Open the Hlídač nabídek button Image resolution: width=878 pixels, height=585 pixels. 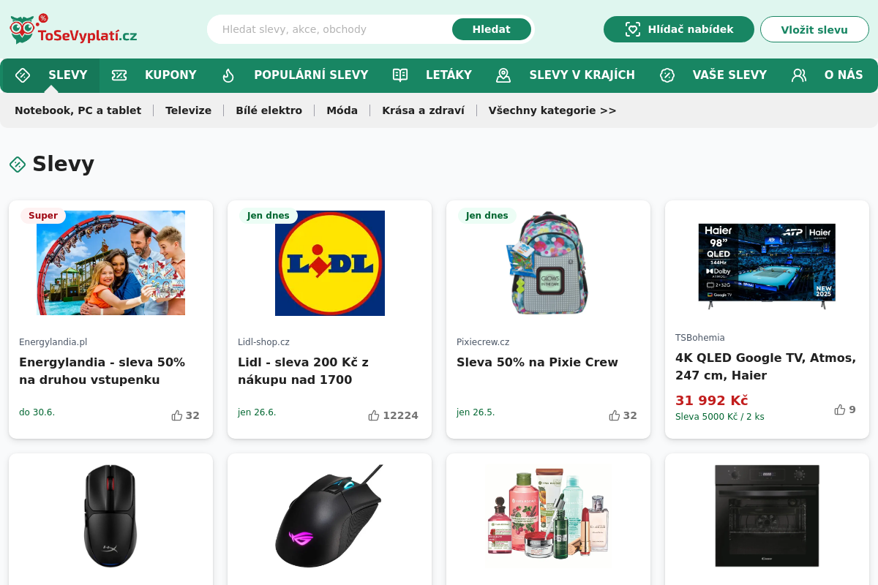coord(679,29)
